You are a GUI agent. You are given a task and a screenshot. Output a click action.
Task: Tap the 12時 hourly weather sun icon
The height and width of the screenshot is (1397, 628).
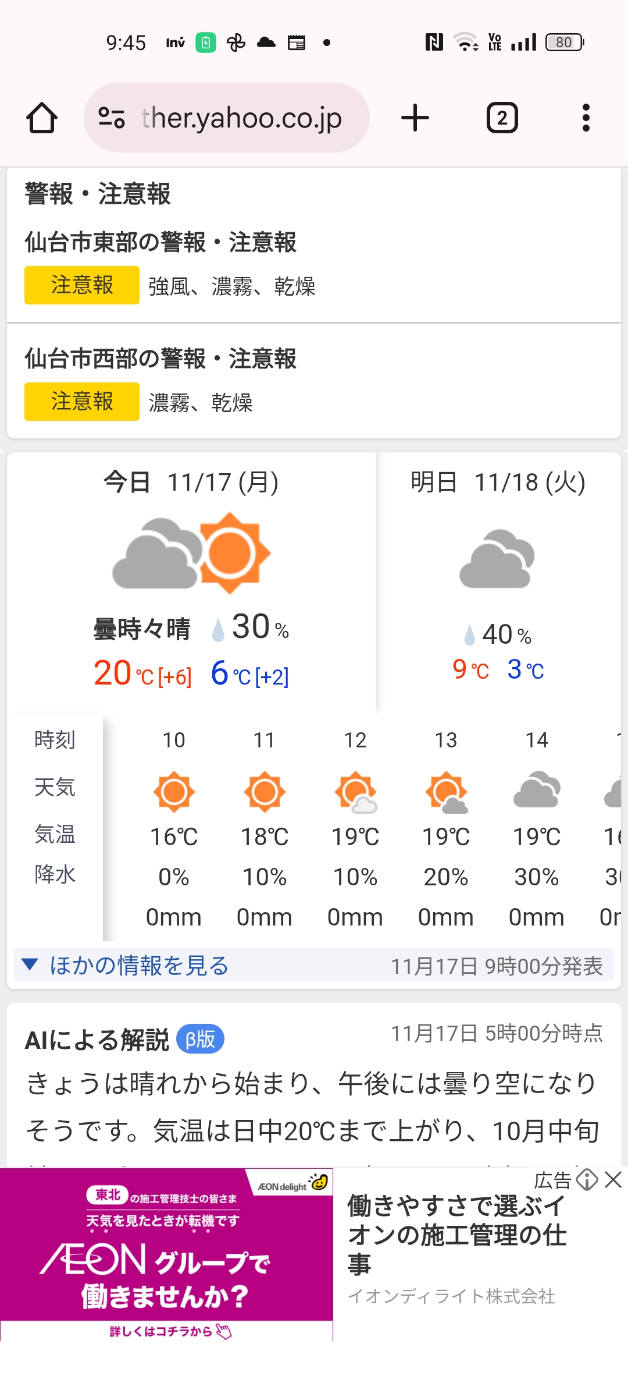[x=355, y=792]
